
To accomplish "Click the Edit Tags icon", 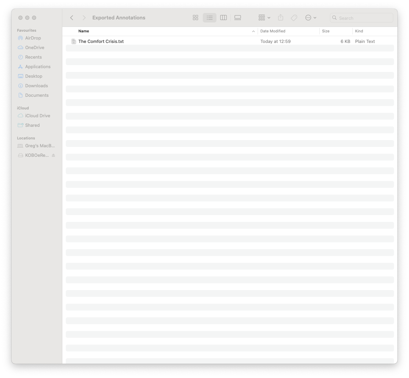I will pos(294,18).
